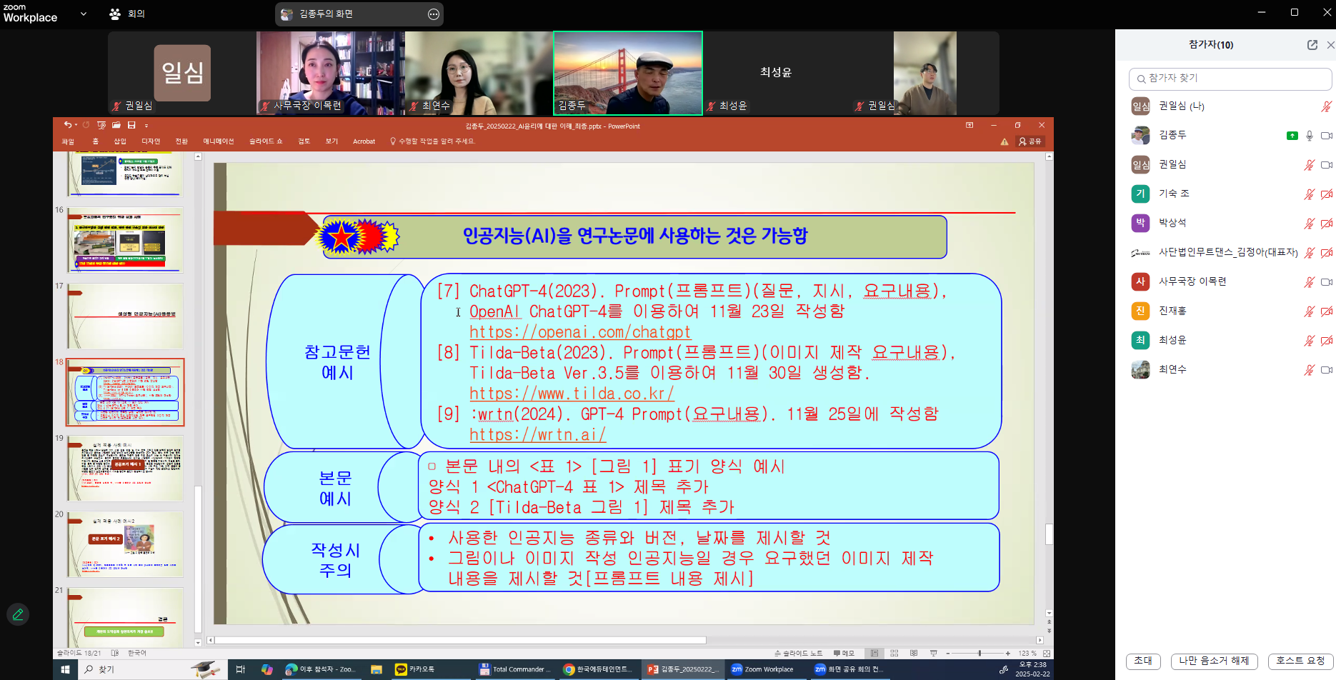Click the horizontal scrollbar under the slide
1336x680 pixels.
tap(460, 640)
